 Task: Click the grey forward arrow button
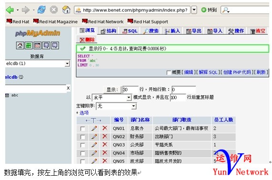coord(26,10)
